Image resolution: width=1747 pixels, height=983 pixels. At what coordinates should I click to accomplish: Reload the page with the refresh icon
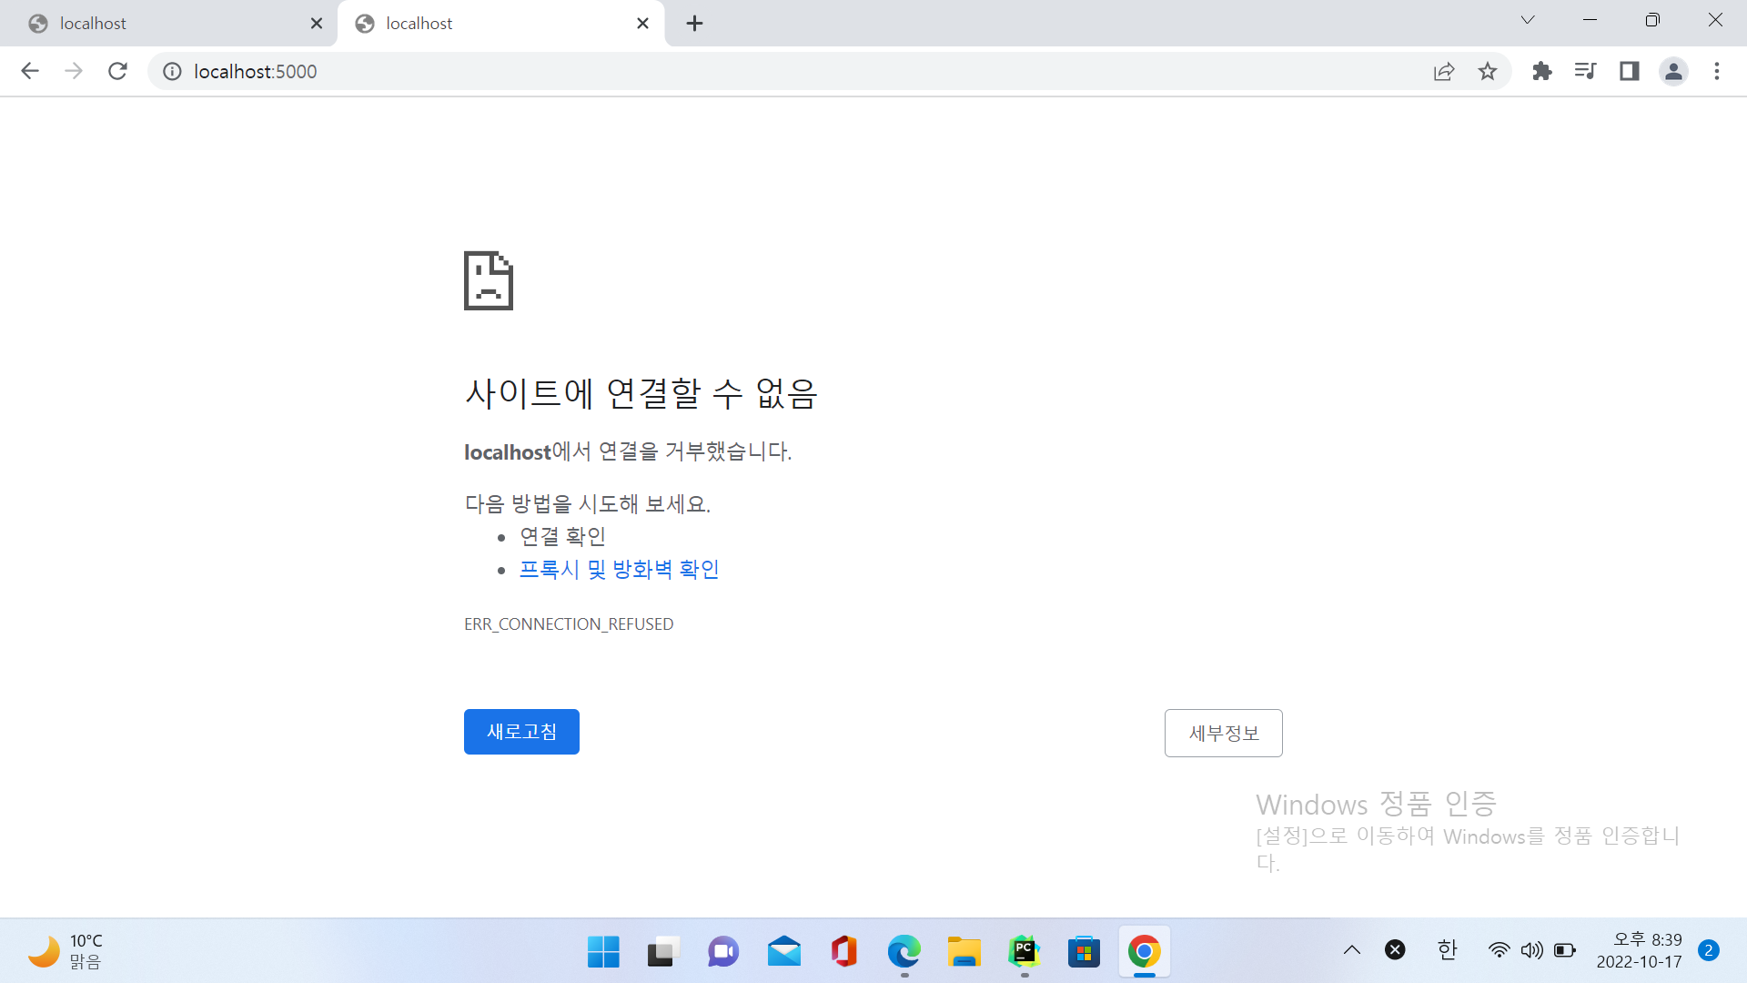coord(117,71)
